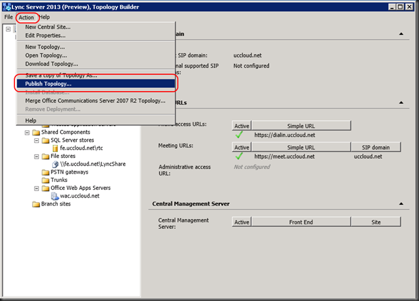Screen dimensions: 419x301
Task: Click the wac.uccloud.net server icon
Action: 55,196
